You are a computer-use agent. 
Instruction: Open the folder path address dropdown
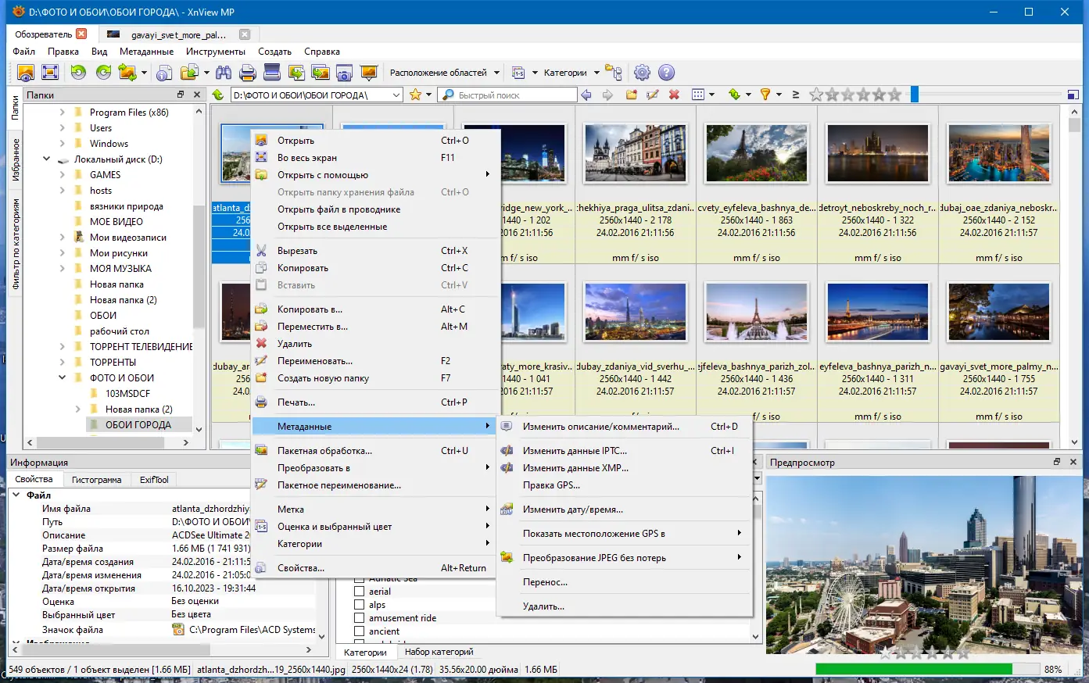(x=396, y=95)
